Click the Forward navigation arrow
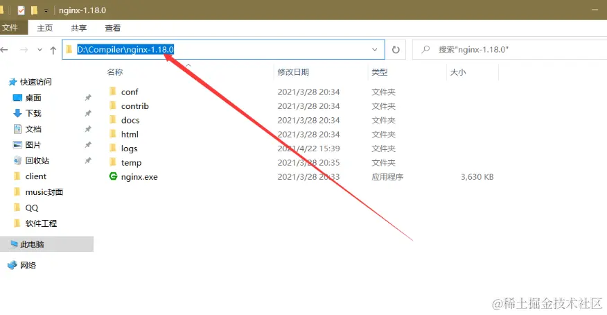 [x=24, y=49]
